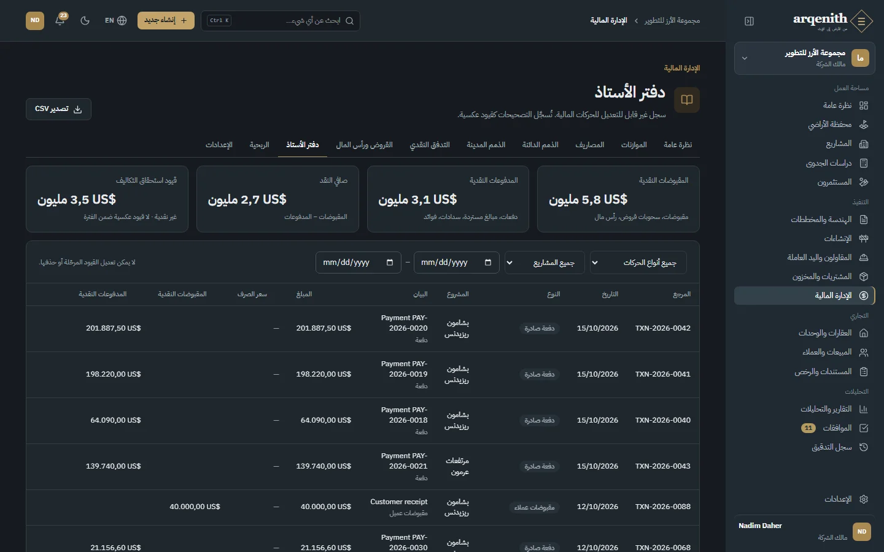Image resolution: width=884 pixels, height=552 pixels.
Task: Switch to التدفق النقدي tab
Action: coord(430,145)
